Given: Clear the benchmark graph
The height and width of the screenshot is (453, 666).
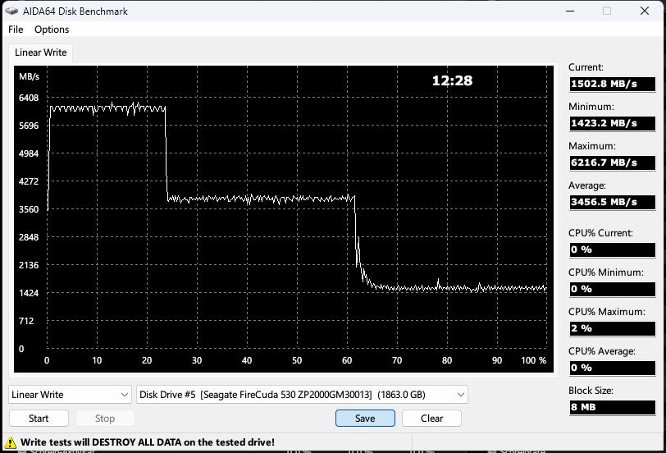Looking at the screenshot, I should [431, 419].
